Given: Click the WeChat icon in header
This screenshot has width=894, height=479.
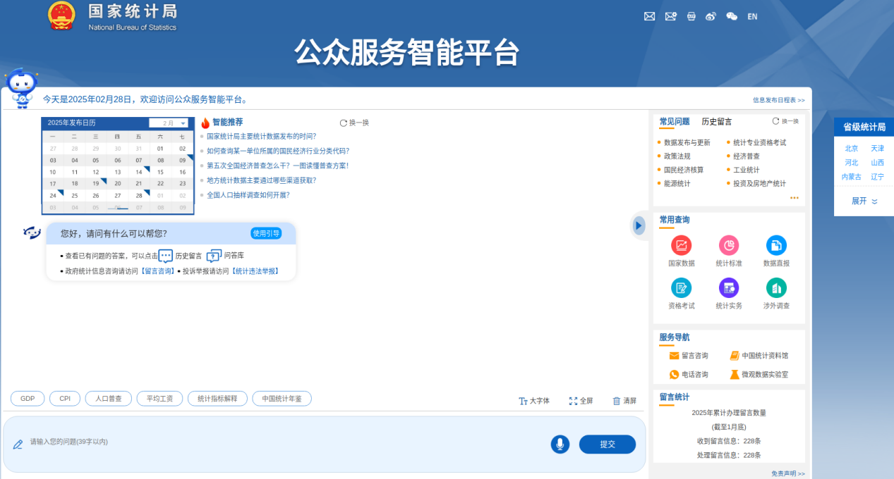Looking at the screenshot, I should click(x=732, y=16).
